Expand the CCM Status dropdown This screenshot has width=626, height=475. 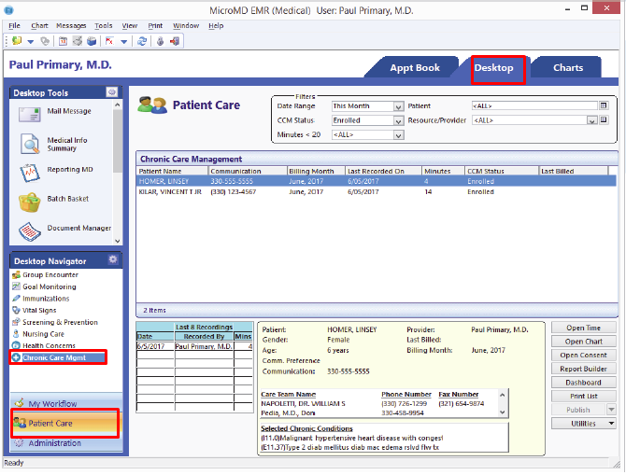pyautogui.click(x=398, y=120)
